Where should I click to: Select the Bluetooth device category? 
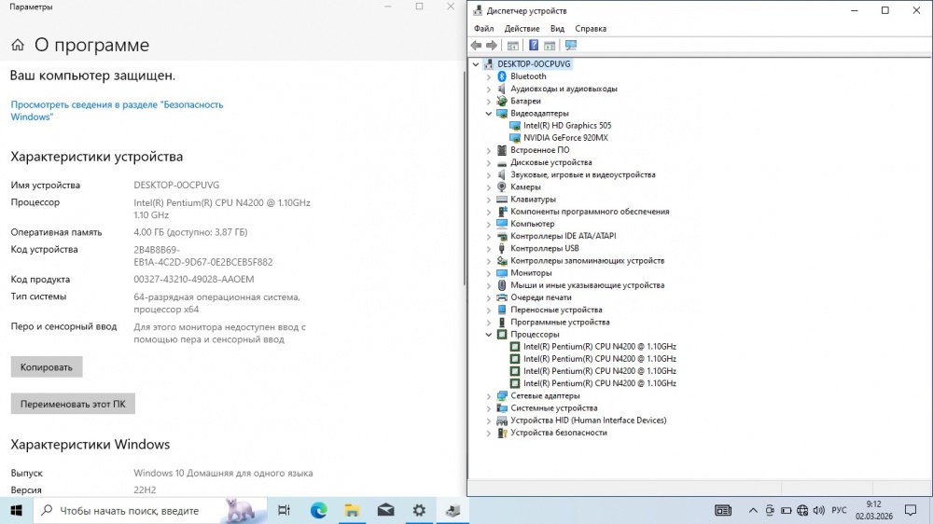pos(528,76)
